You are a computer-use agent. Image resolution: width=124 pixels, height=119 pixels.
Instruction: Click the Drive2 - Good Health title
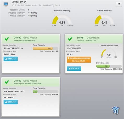25,81
